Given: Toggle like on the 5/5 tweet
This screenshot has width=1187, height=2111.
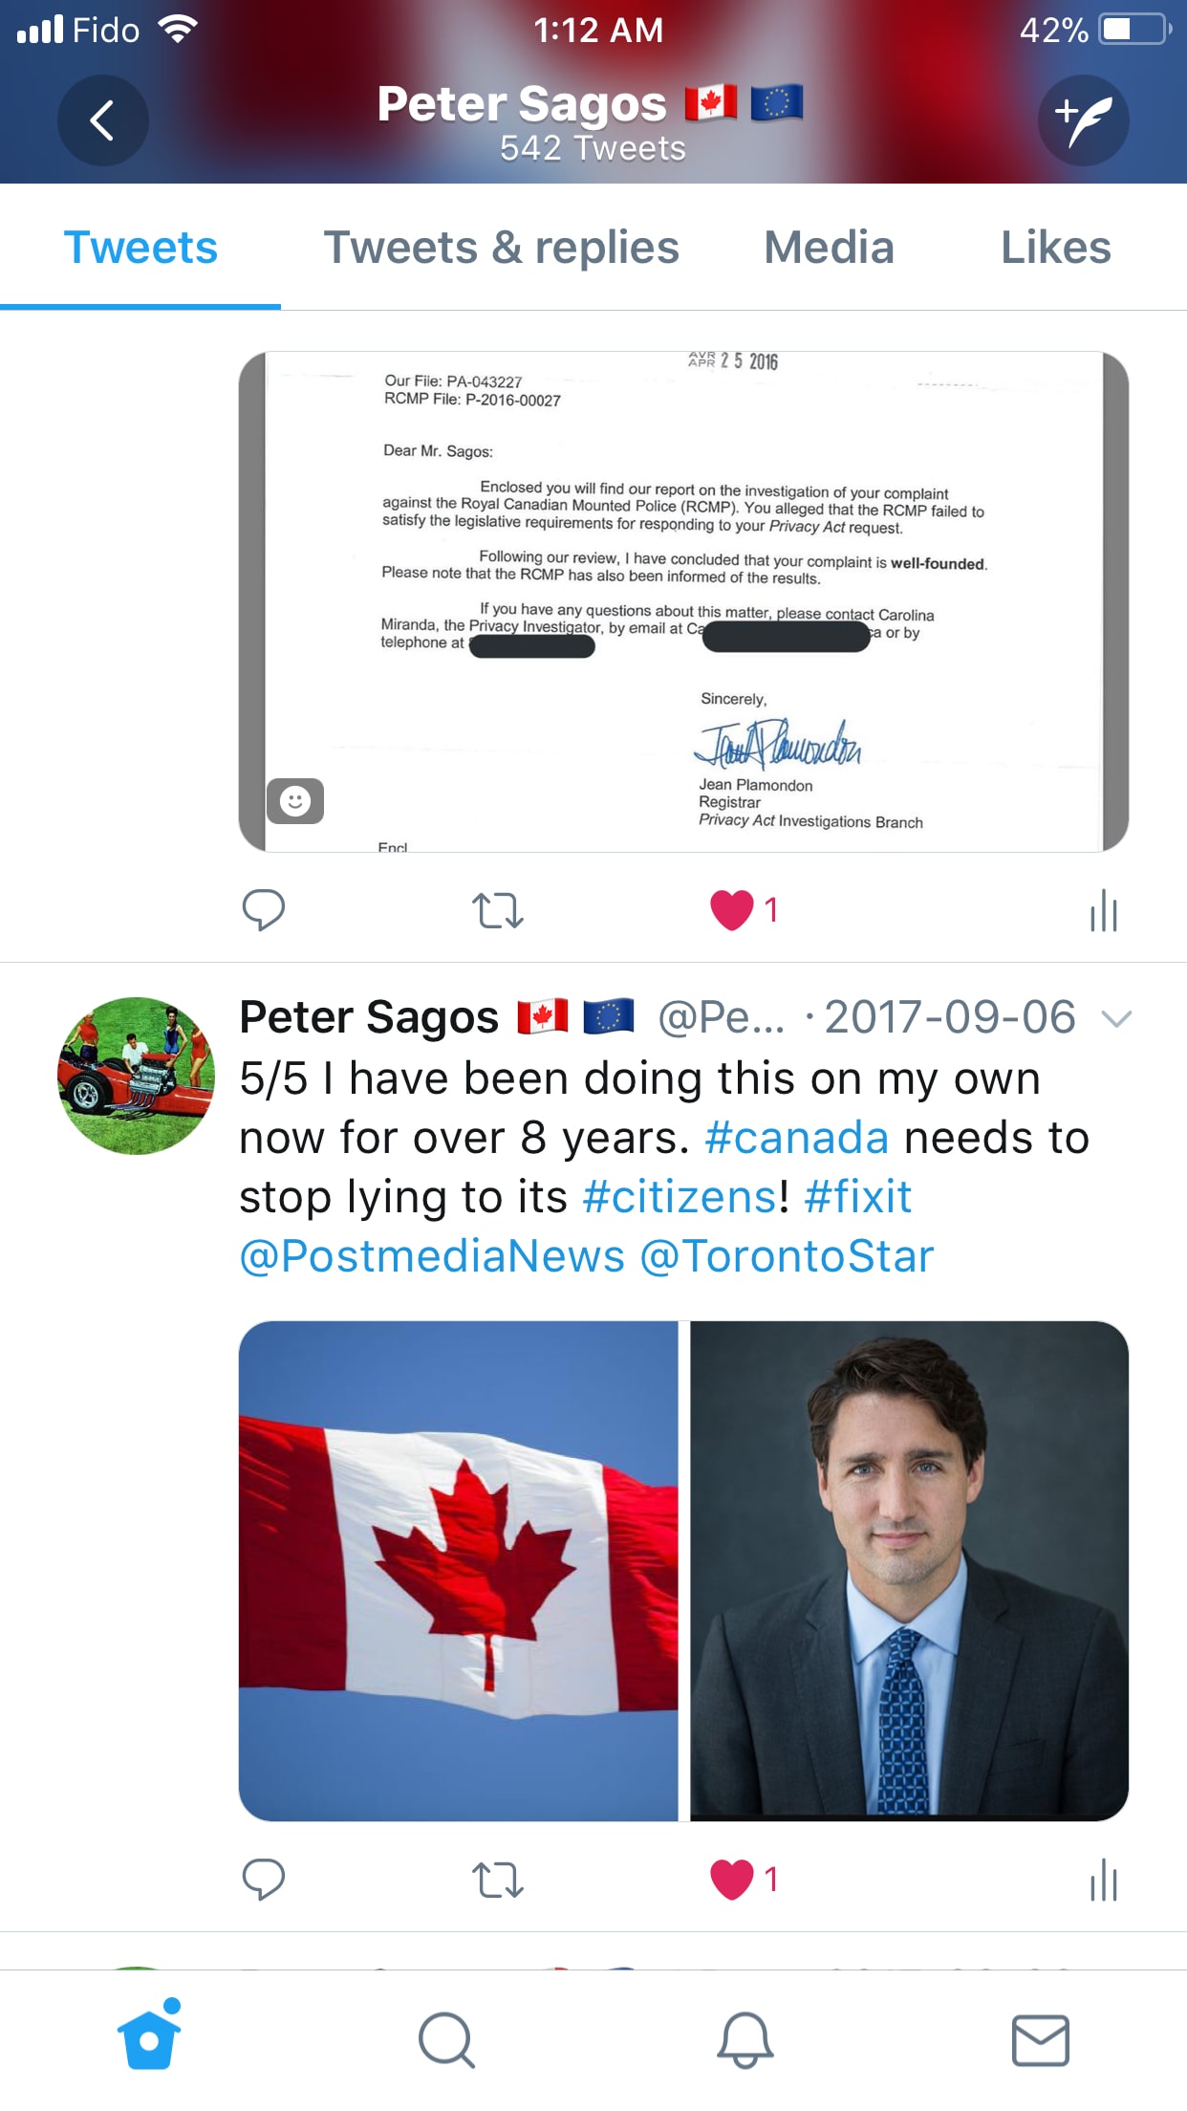Looking at the screenshot, I should (732, 1880).
